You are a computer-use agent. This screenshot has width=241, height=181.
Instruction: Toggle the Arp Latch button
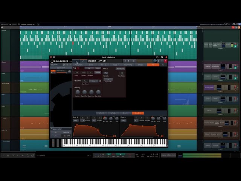[x=98, y=68]
